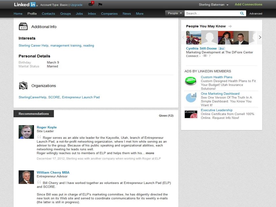This screenshot has width=276, height=207.
Task: Open One Marketing Dashboard ad link
Action: 220,94
